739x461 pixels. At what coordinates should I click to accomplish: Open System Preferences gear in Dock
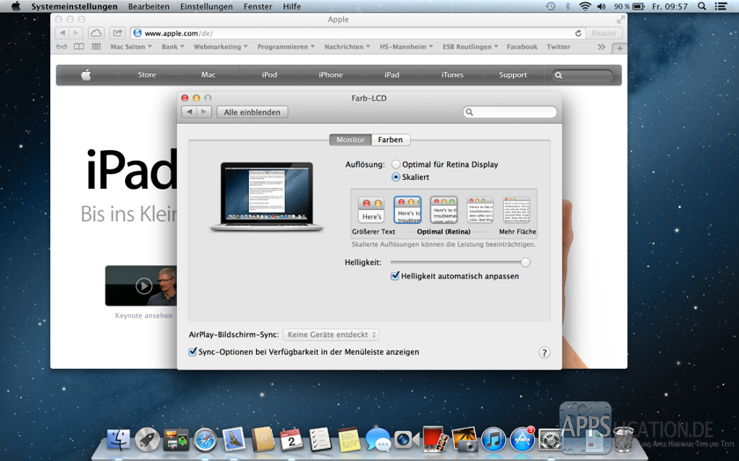coord(549,440)
